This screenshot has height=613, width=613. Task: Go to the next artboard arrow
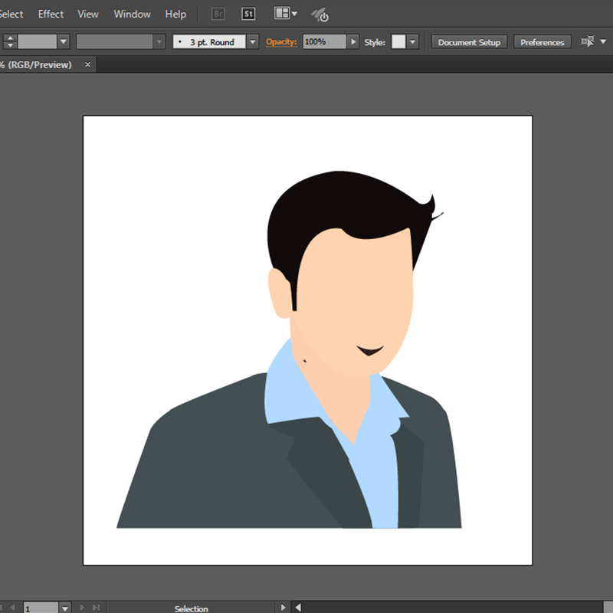(x=82, y=608)
